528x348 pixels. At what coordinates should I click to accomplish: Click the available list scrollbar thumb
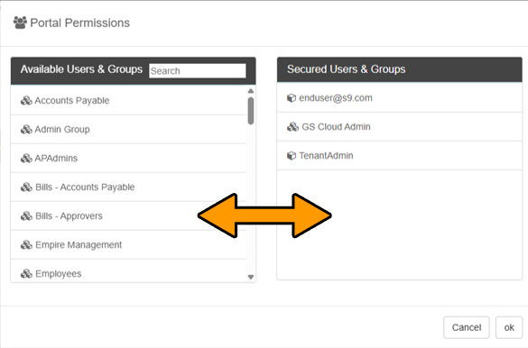click(x=251, y=111)
